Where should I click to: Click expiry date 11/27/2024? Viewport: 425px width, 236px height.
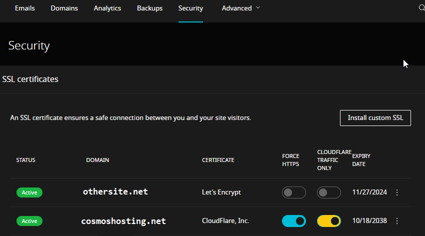369,192
